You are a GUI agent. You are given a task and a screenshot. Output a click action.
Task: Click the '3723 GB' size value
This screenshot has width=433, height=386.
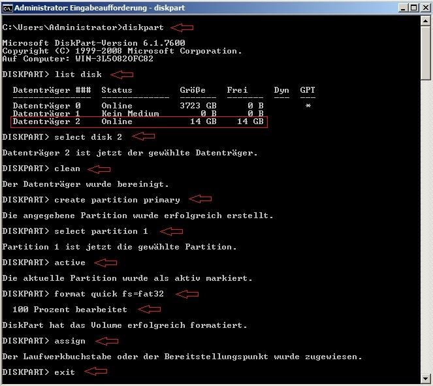pyautogui.click(x=198, y=106)
